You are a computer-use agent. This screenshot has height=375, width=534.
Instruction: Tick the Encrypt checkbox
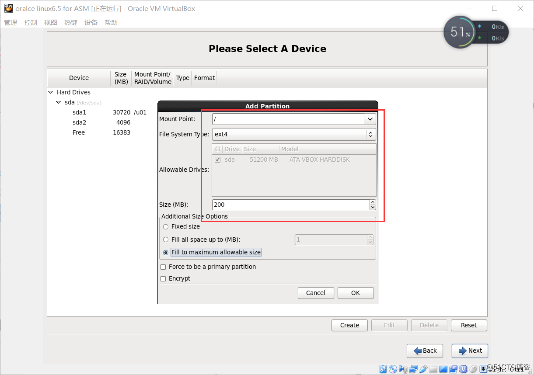(x=163, y=279)
